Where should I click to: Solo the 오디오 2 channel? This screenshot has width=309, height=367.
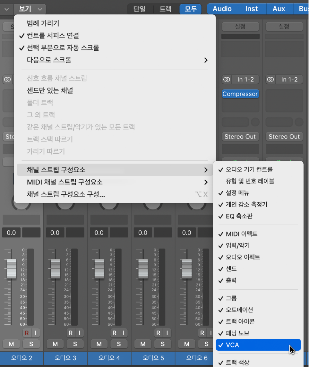click(x=31, y=344)
